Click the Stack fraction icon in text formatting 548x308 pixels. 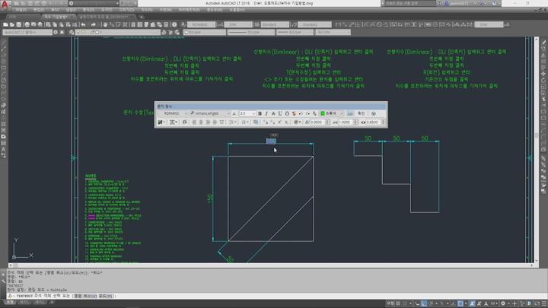point(314,113)
